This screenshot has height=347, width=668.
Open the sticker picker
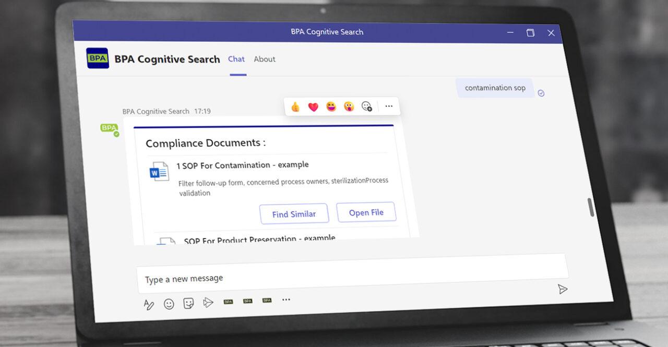point(188,303)
